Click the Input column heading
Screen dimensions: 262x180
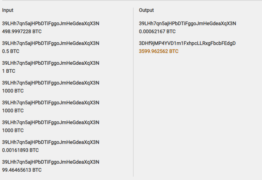point(8,10)
